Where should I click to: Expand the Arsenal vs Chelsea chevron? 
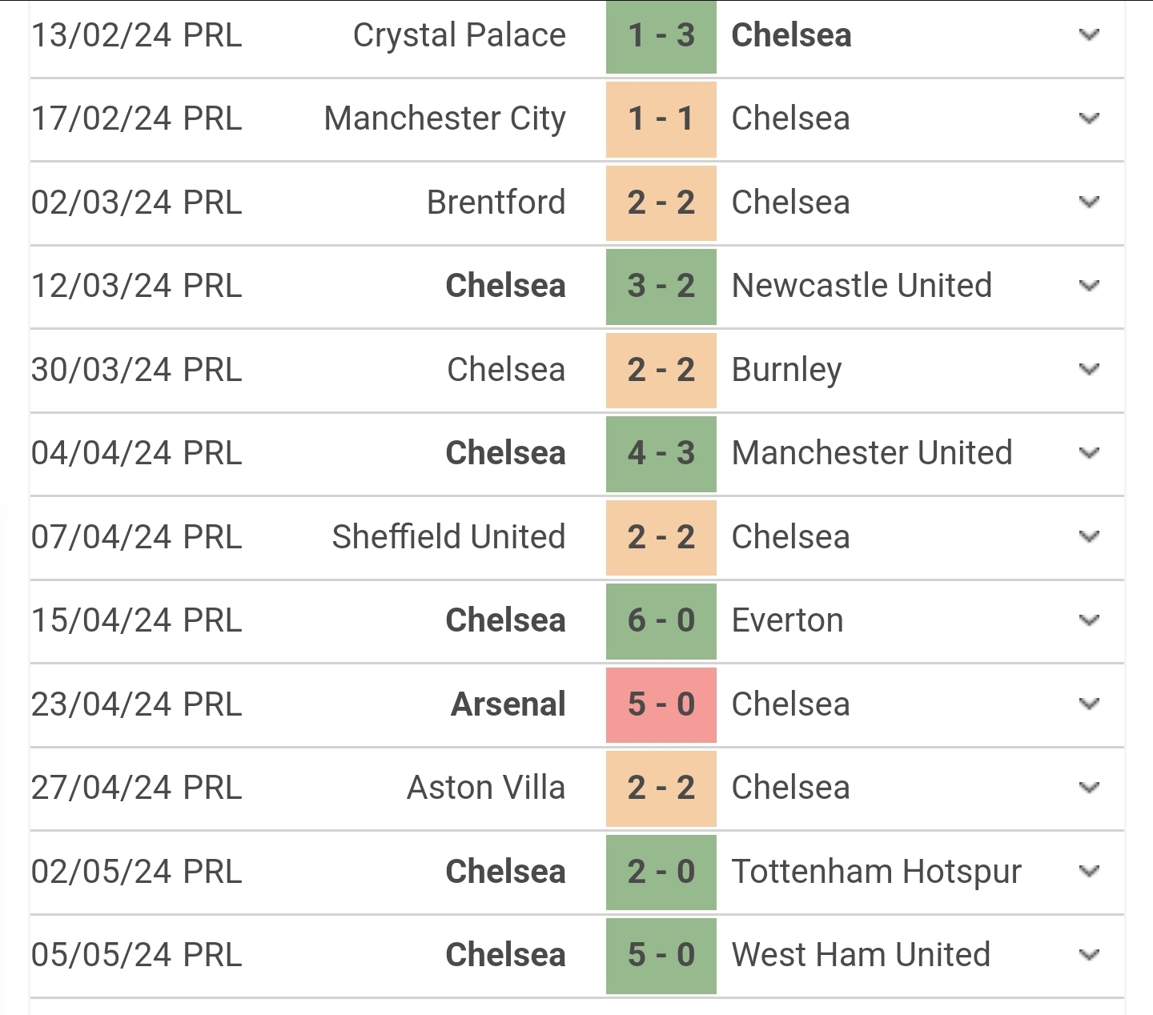coord(1088,704)
